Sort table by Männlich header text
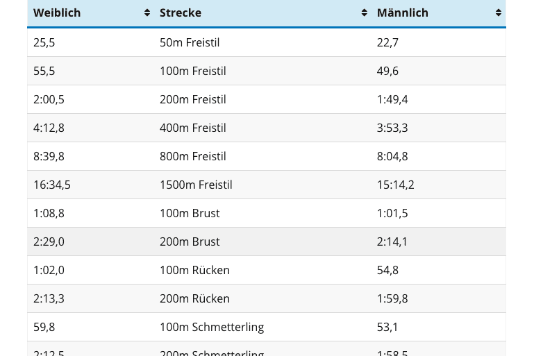 coord(403,13)
